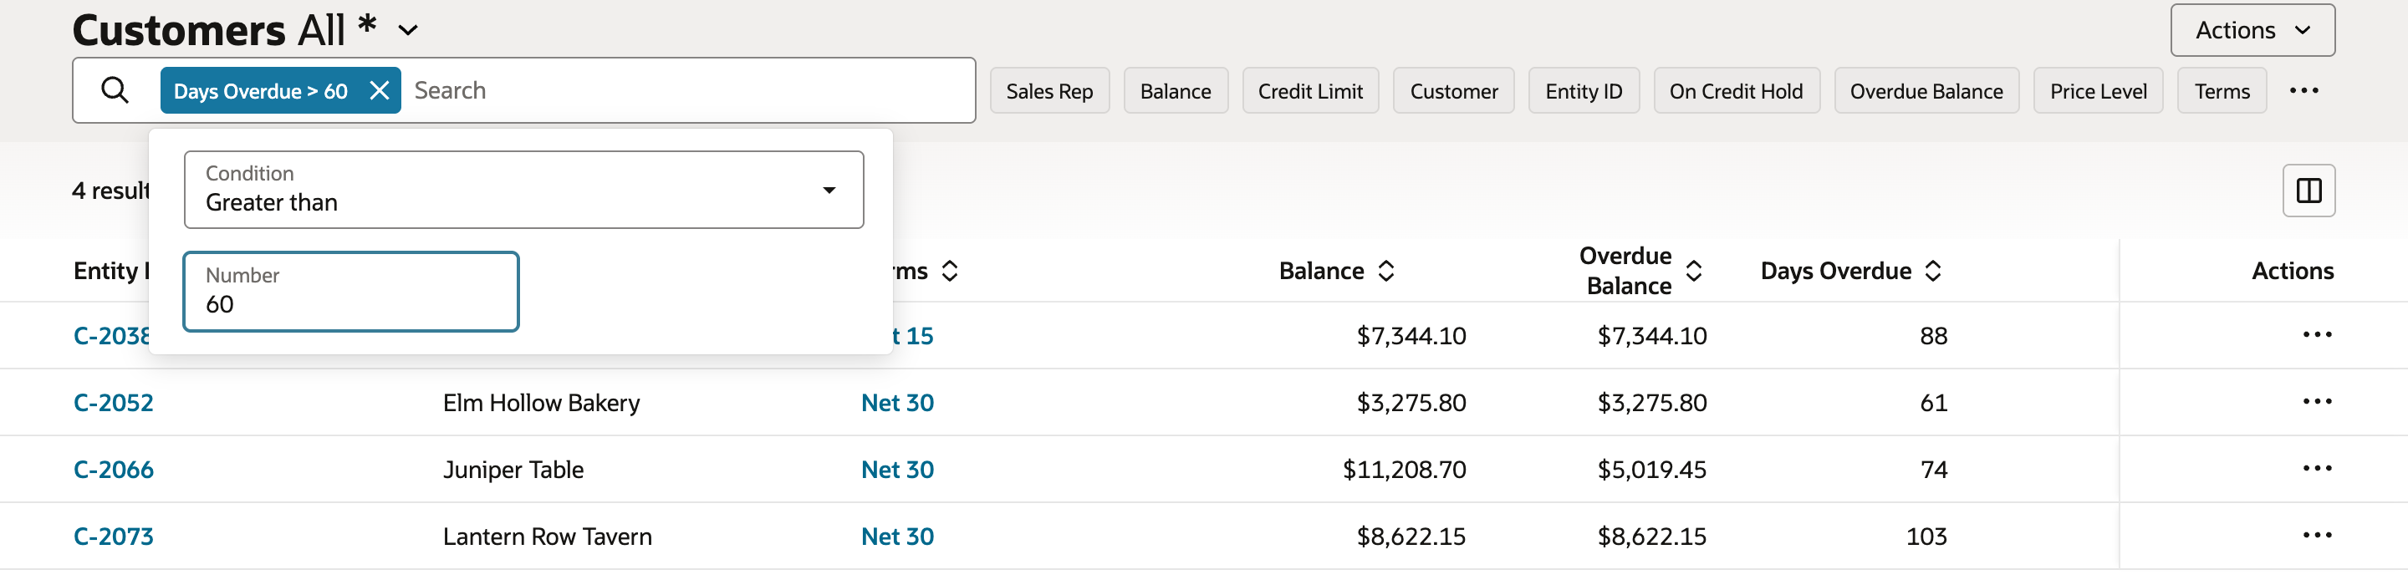This screenshot has width=2408, height=585.
Task: Open the Actions dropdown button
Action: pos(2252,31)
